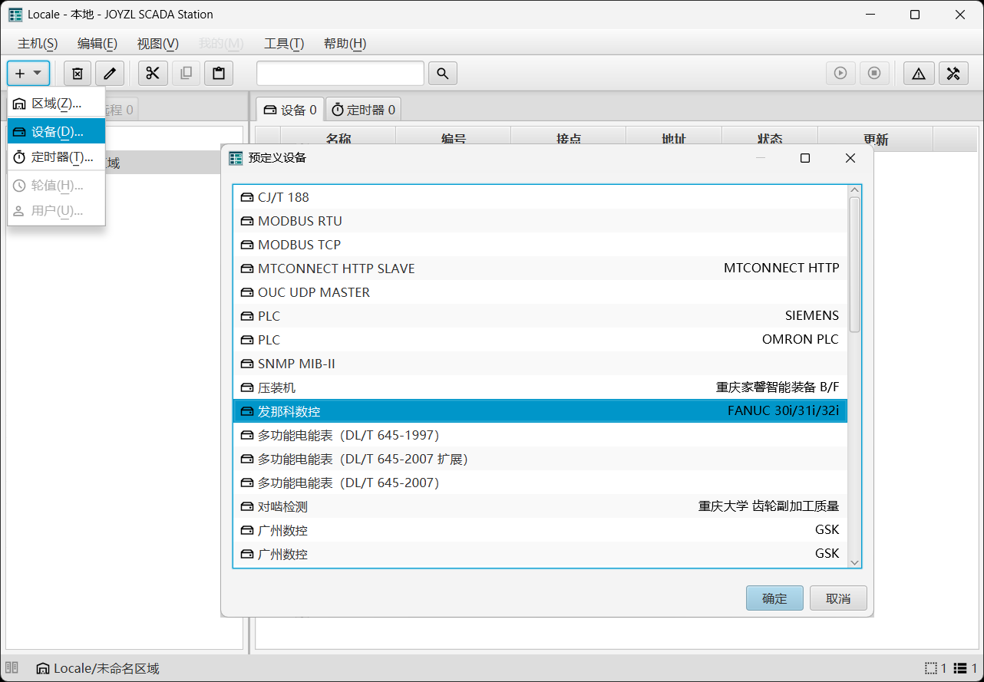This screenshot has height=682, width=984.
Task: Click the list count icon in status bar
Action: tap(959, 668)
